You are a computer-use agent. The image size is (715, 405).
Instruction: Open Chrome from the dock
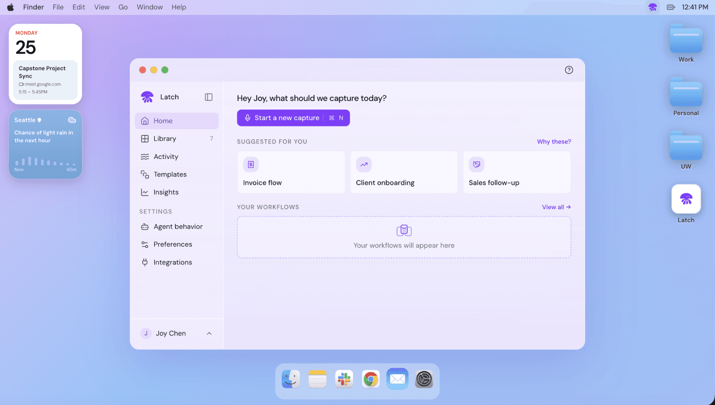click(371, 379)
